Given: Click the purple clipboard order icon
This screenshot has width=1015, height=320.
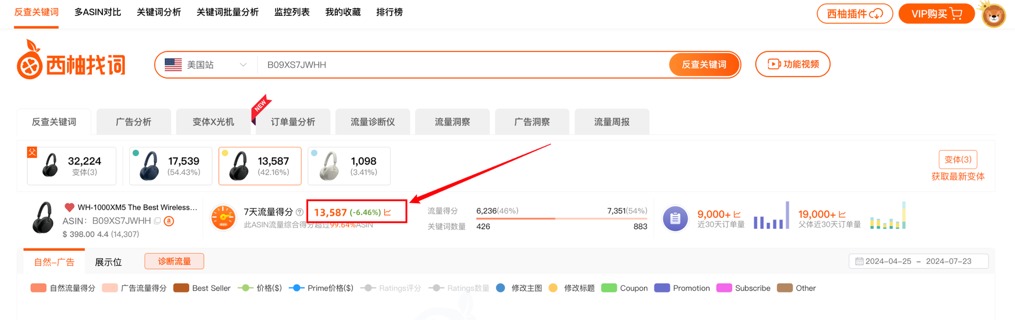Looking at the screenshot, I should (x=675, y=218).
